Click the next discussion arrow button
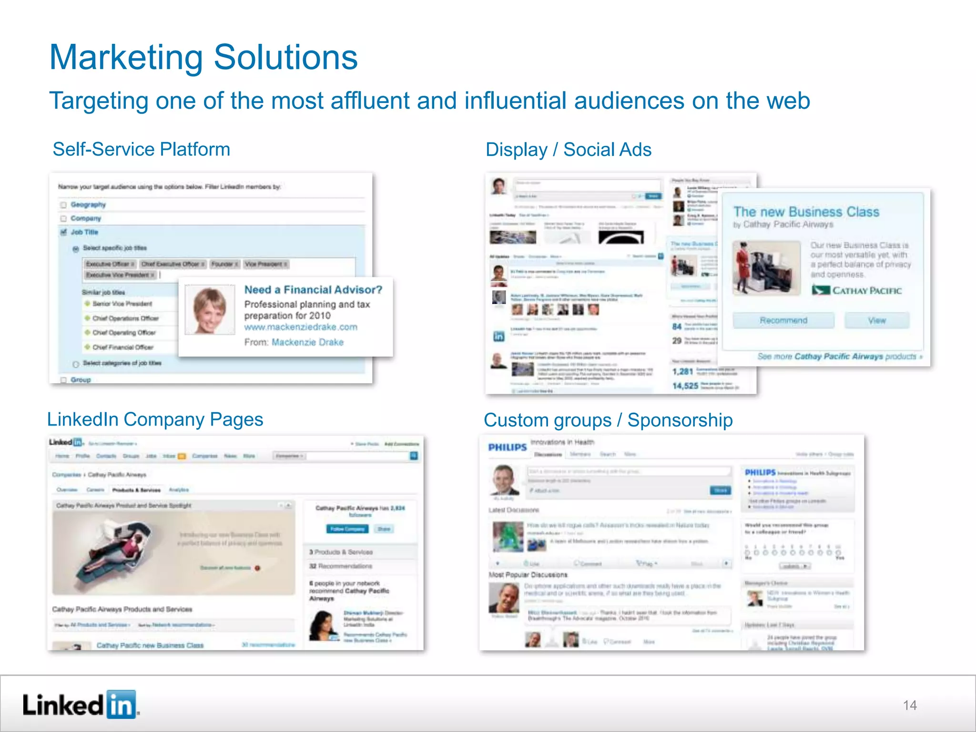The width and height of the screenshot is (976, 732). pyautogui.click(x=726, y=564)
